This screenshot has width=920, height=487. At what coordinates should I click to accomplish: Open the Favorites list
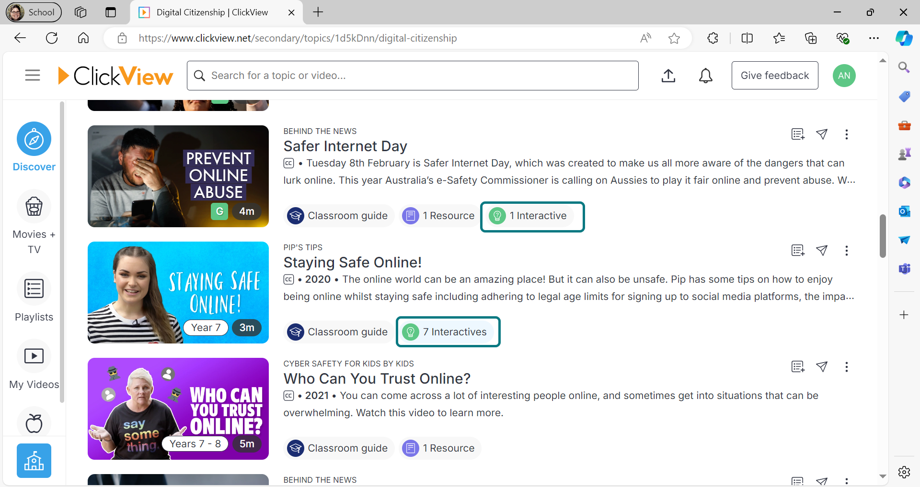(x=779, y=38)
